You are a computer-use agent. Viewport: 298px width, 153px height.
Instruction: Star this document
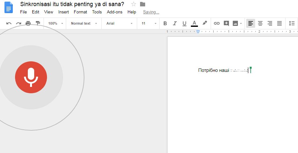tap(134, 4)
